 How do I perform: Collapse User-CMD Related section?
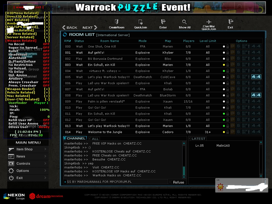click(x=47, y=99)
